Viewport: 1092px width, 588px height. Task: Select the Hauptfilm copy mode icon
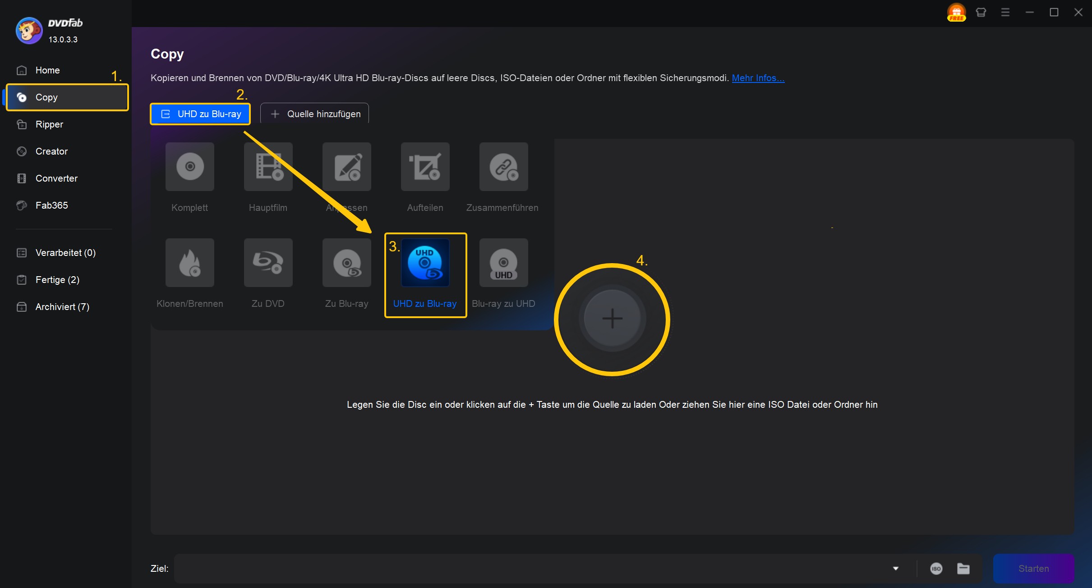(268, 167)
